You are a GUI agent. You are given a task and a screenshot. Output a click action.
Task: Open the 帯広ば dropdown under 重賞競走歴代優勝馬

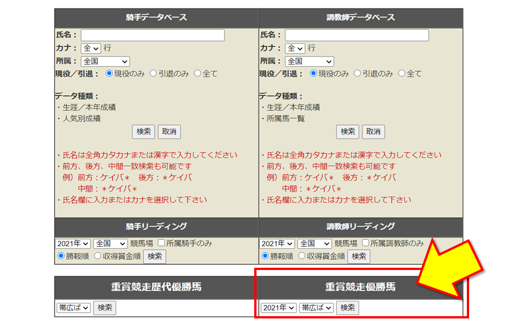pos(74,308)
